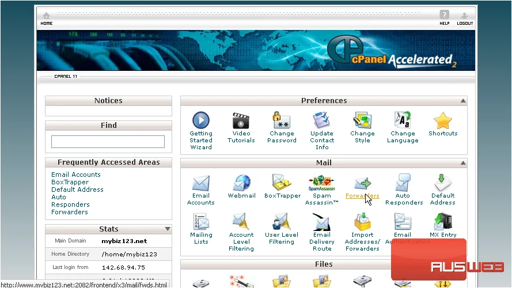The image size is (512, 288).
Task: Open the Change Style icon
Action: [362, 120]
